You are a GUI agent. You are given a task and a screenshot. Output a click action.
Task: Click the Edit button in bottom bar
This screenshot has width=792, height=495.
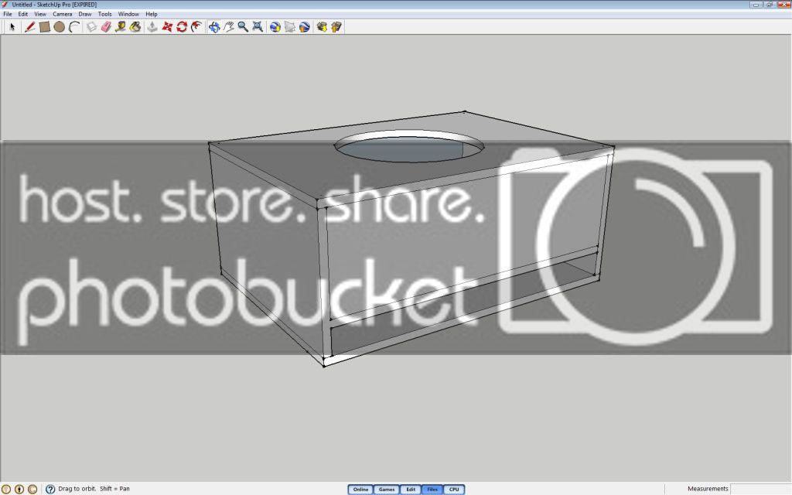click(x=411, y=490)
